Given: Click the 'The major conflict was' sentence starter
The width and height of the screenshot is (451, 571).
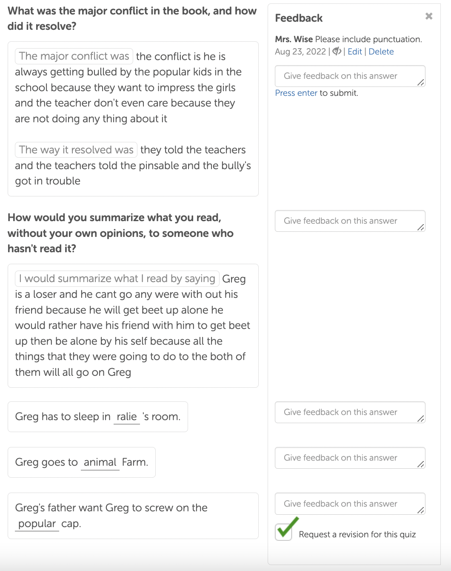Looking at the screenshot, I should coord(74,56).
